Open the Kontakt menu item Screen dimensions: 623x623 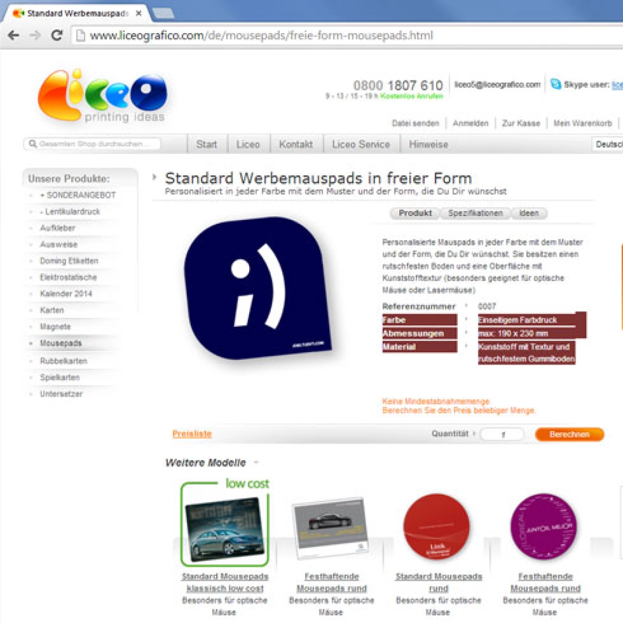(296, 144)
